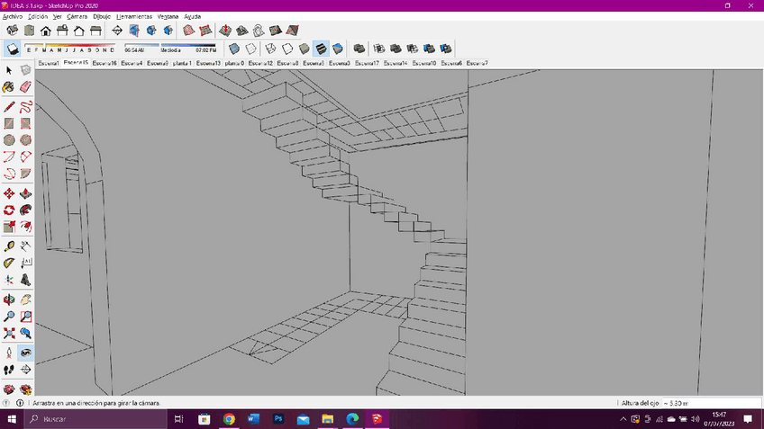The width and height of the screenshot is (764, 429).
Task: Open the Cámara menu
Action: [x=77, y=16]
